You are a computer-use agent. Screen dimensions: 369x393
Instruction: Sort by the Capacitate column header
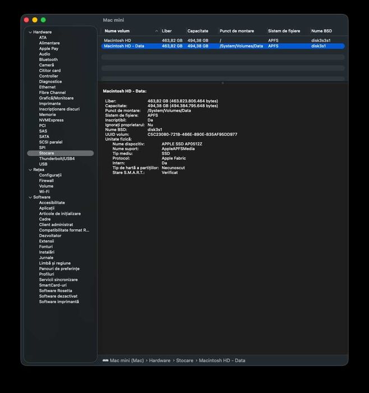pos(198,31)
